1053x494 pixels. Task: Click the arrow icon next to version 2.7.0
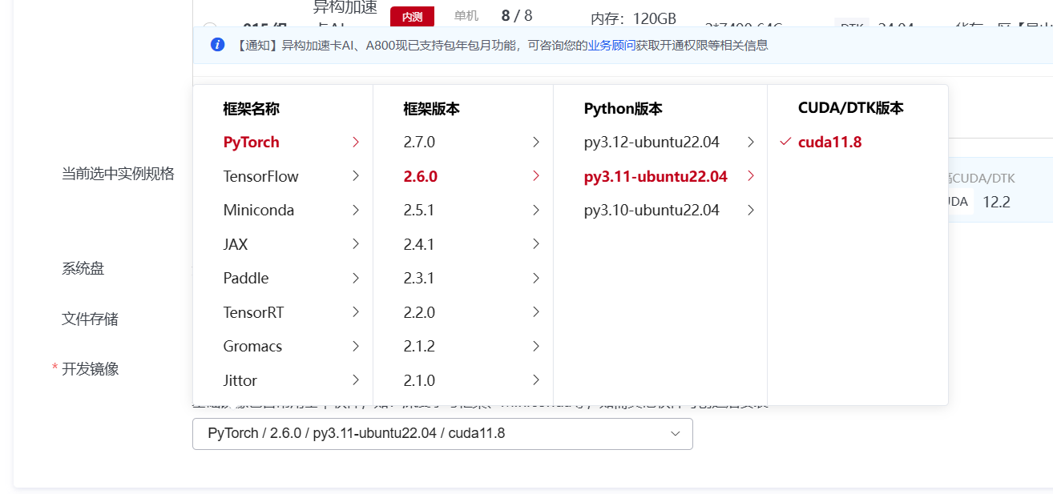pyautogui.click(x=536, y=143)
